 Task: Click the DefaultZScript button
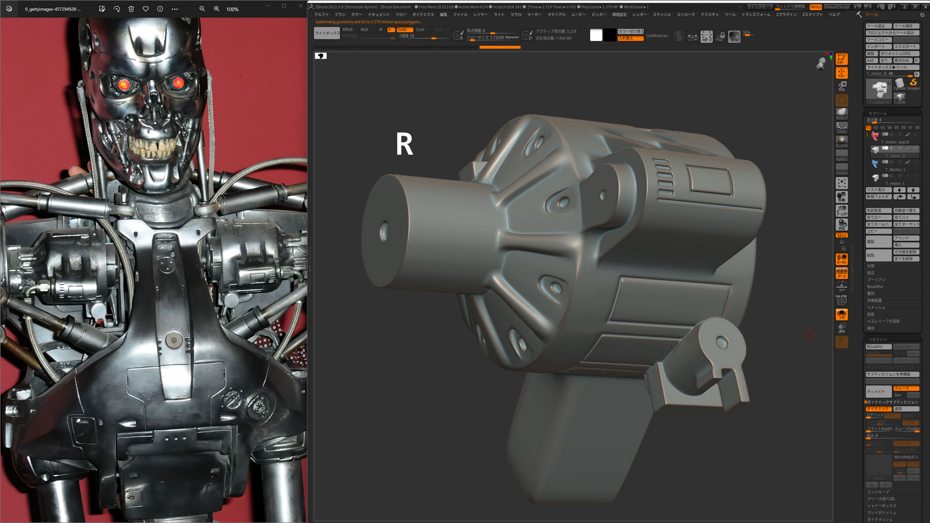(x=837, y=7)
